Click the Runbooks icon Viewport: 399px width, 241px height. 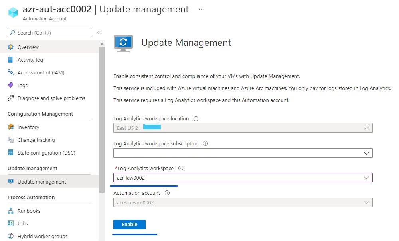pyautogui.click(x=11, y=211)
